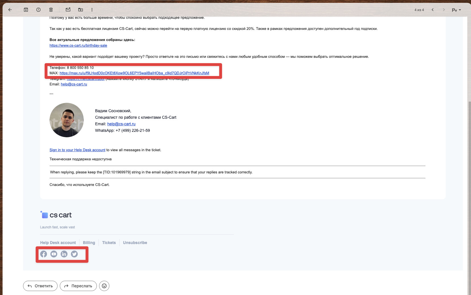The width and height of the screenshot is (471, 295).
Task: Click the text "WhatsApp: +7 (499) 226-21-59"
Action: [x=122, y=130]
